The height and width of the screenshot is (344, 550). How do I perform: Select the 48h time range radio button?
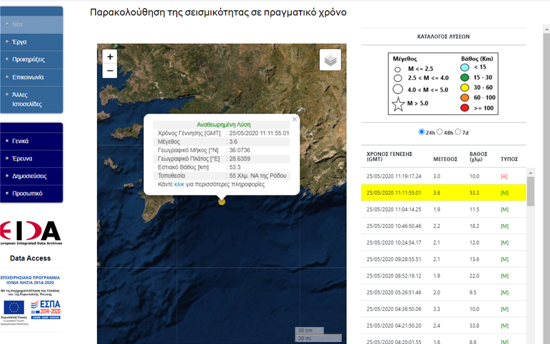tap(439, 132)
